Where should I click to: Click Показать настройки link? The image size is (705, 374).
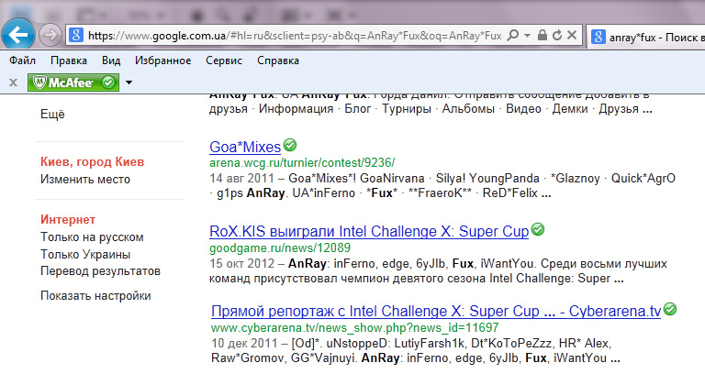pos(95,296)
